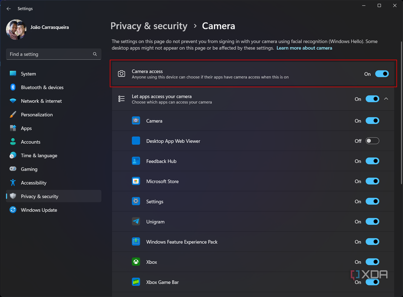This screenshot has width=403, height=297.
Task: Click the Find a setting search box
Action: (x=49, y=54)
